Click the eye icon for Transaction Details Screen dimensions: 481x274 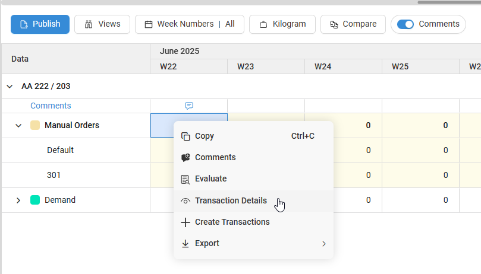(x=186, y=201)
